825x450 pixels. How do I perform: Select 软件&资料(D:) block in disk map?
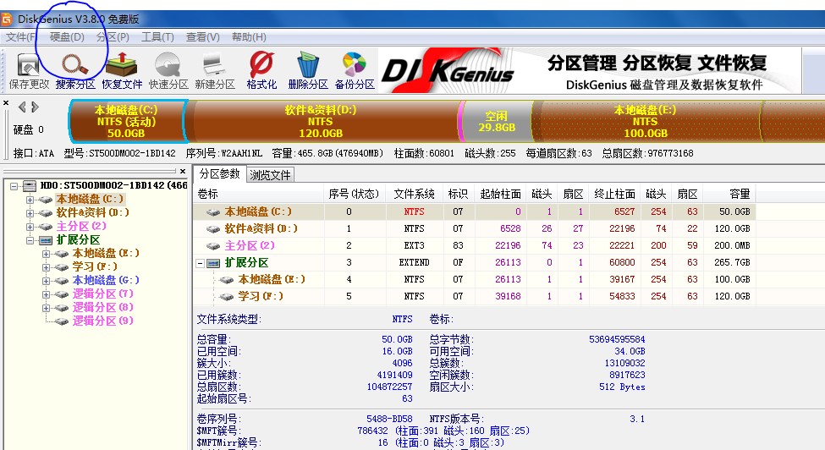[x=321, y=122]
